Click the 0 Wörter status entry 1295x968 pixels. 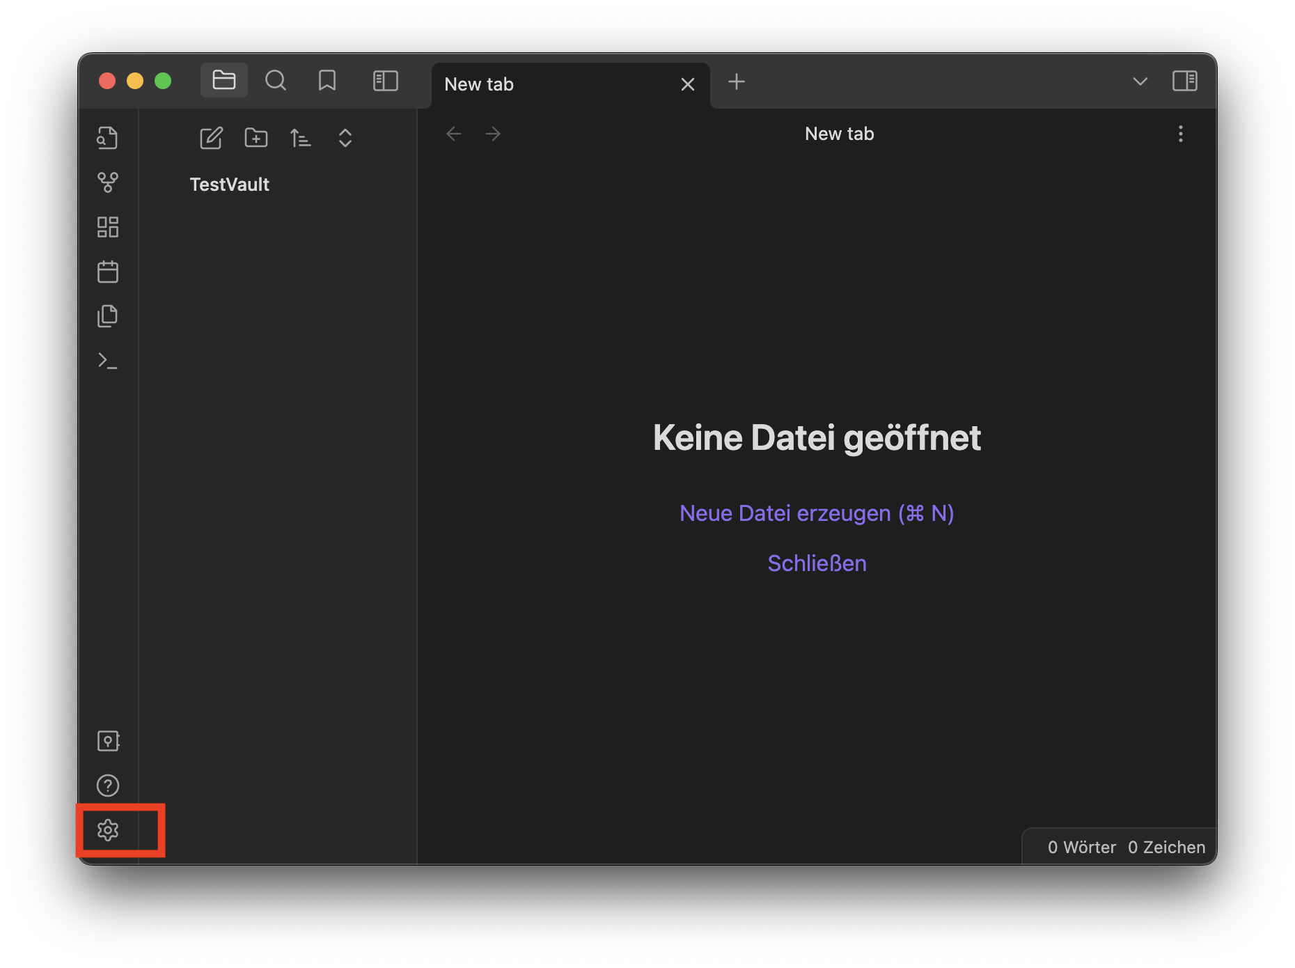(1081, 848)
